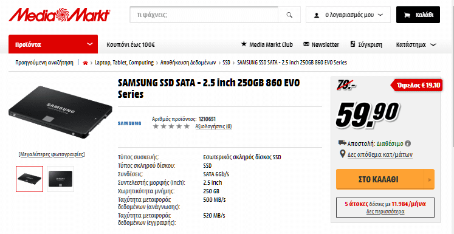Click the location pin stock icon
Screen dimensions: 454x234
(x=342, y=154)
